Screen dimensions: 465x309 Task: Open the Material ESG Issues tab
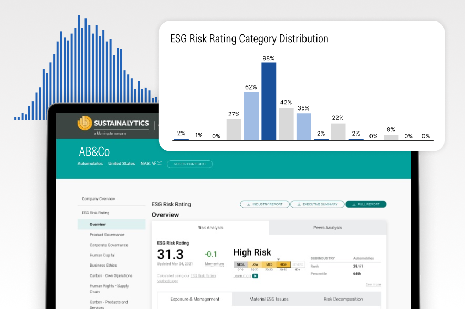269,299
